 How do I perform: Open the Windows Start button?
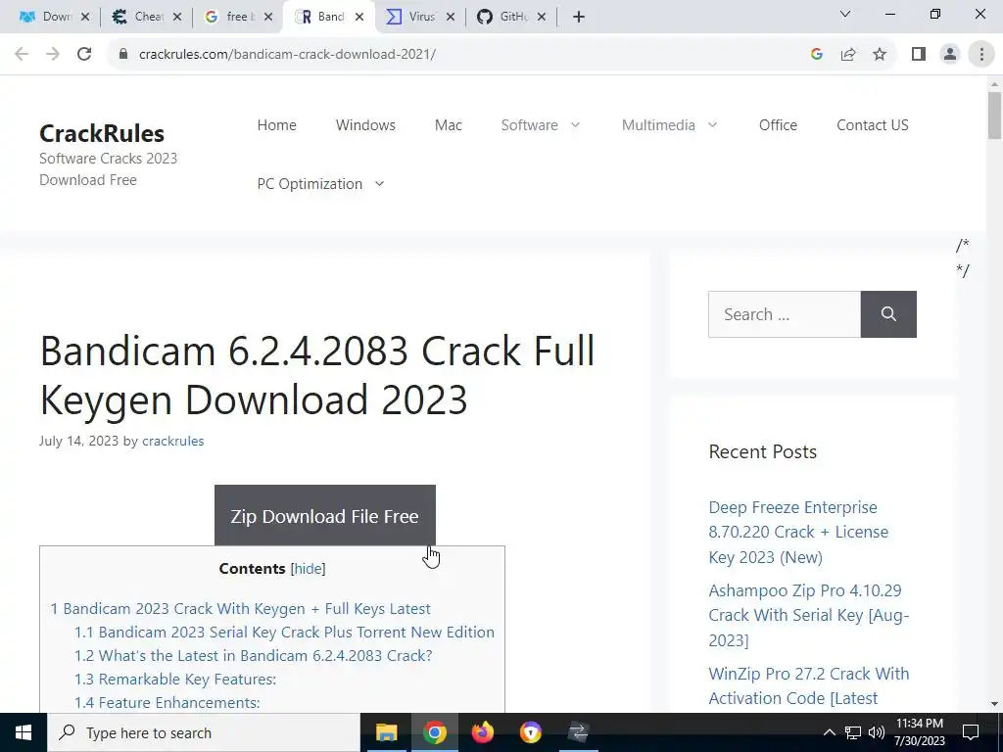(24, 732)
